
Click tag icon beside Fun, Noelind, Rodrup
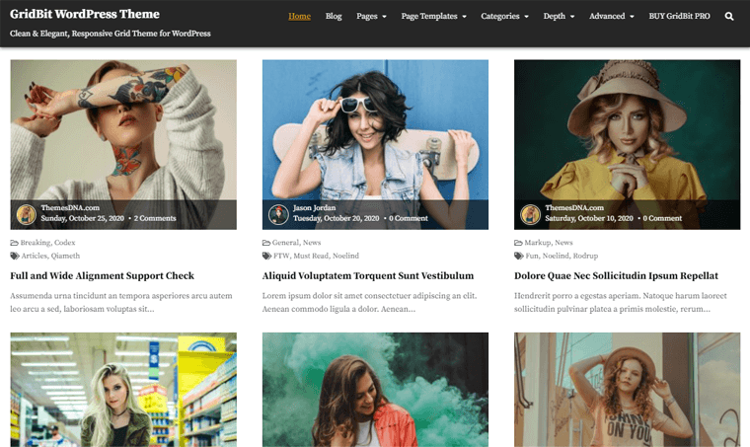pos(519,256)
